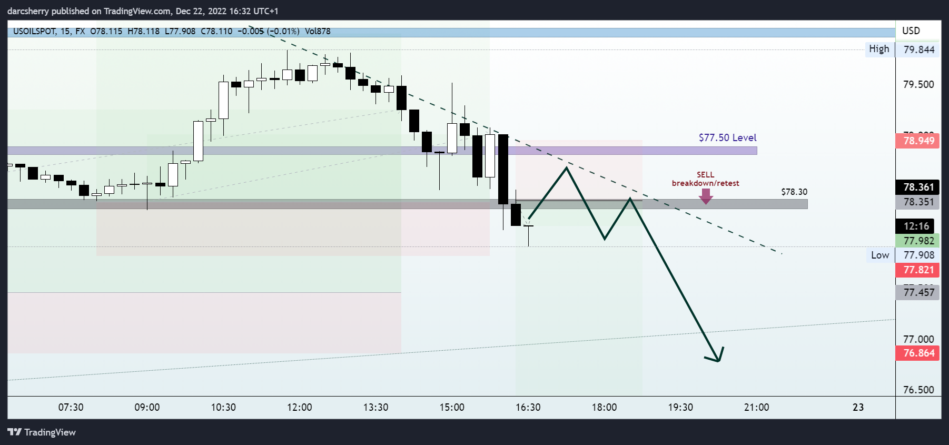Click the SELL breakdown/retest annotation

click(x=705, y=179)
